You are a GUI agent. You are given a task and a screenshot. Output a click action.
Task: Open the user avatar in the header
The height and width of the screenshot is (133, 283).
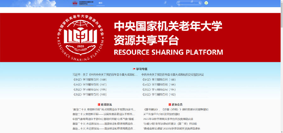(206, 3)
